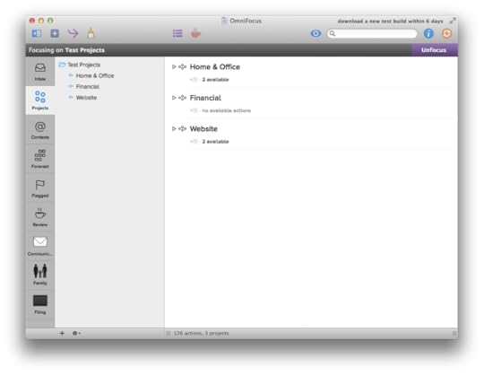
Task: Click the Clean Up broom icon
Action: click(x=91, y=33)
